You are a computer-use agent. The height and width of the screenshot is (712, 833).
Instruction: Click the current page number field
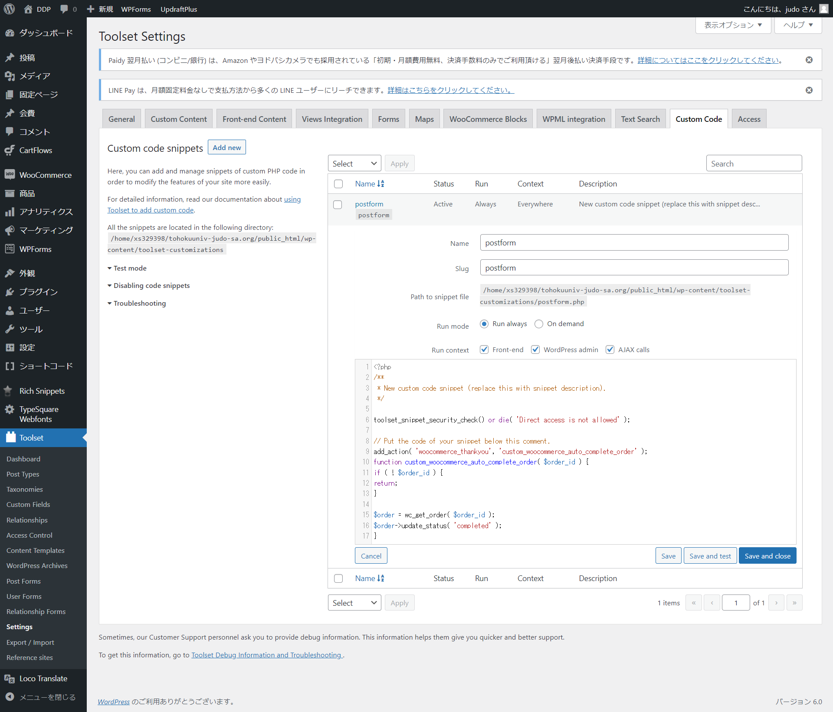pos(736,603)
